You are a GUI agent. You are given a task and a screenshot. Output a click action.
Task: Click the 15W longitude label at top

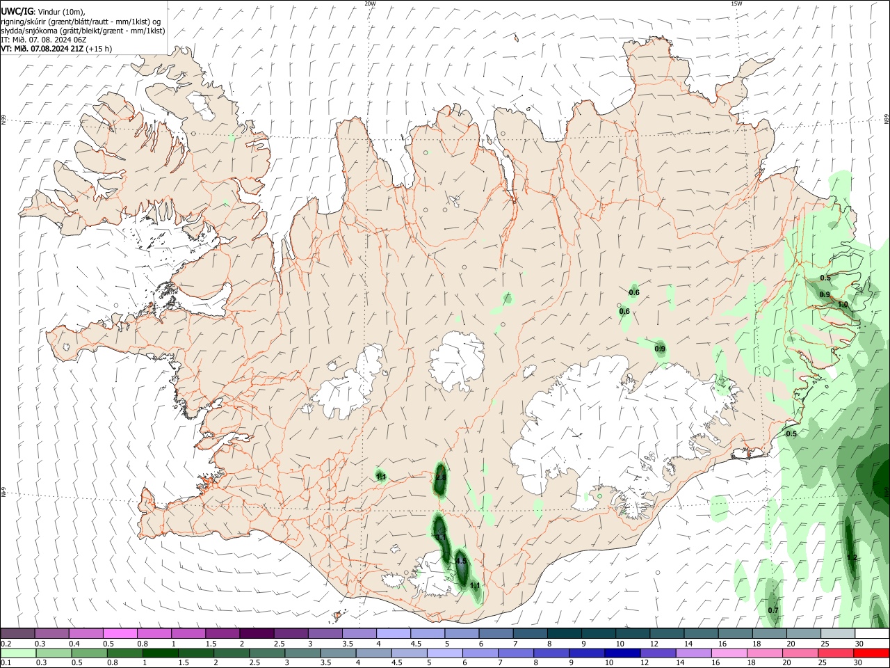pyautogui.click(x=736, y=3)
